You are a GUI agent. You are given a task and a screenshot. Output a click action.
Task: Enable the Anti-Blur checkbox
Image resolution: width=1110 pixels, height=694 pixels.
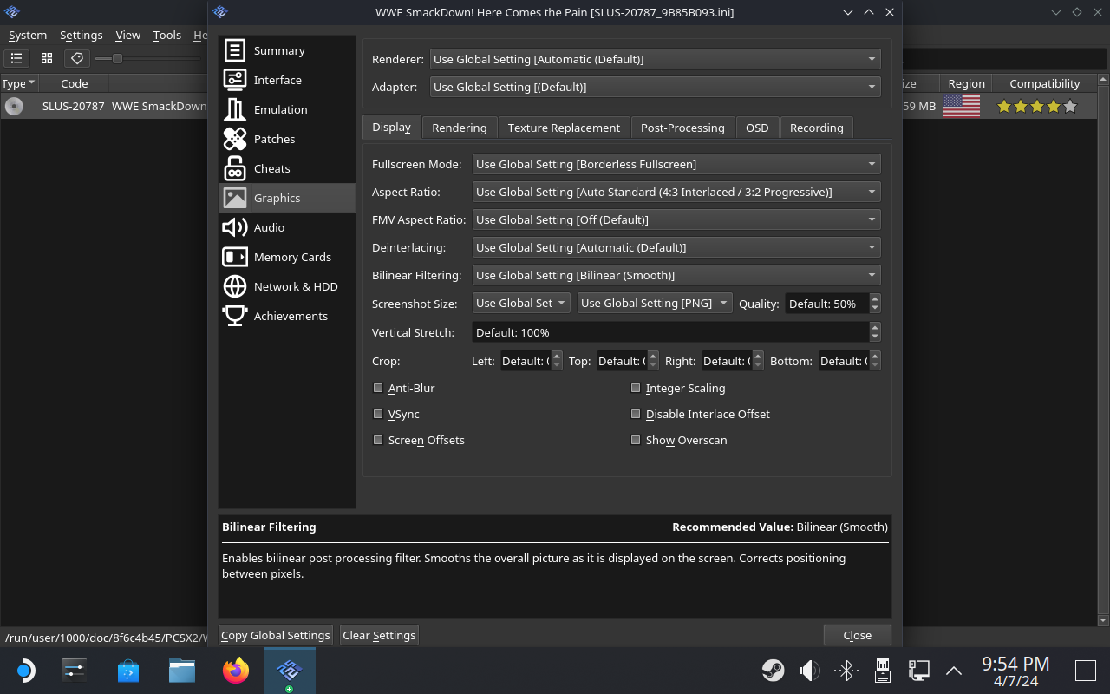[378, 388]
